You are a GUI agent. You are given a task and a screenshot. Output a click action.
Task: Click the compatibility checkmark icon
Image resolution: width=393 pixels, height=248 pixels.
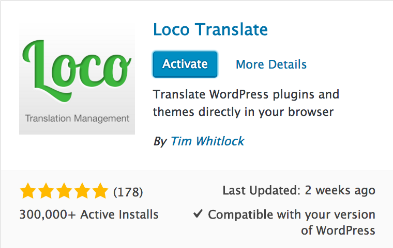tap(198, 214)
